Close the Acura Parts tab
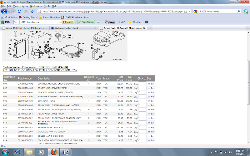This screenshot has height=156, width=250. tap(144, 28)
